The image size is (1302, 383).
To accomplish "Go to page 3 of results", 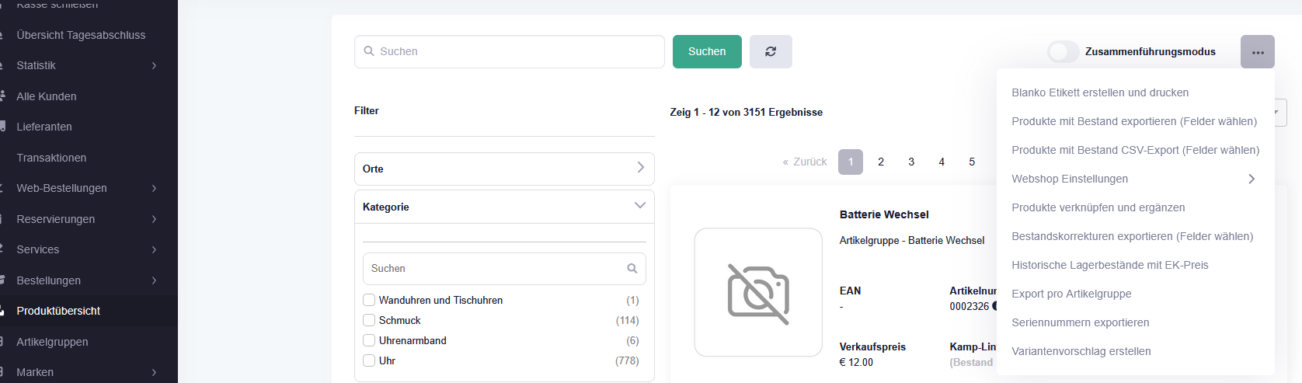I will coord(910,162).
